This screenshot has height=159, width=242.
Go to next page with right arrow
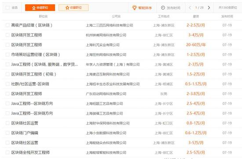[209, 8]
